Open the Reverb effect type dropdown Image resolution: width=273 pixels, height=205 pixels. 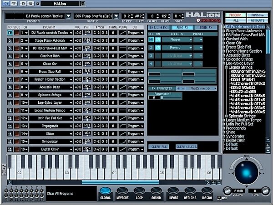point(191,48)
